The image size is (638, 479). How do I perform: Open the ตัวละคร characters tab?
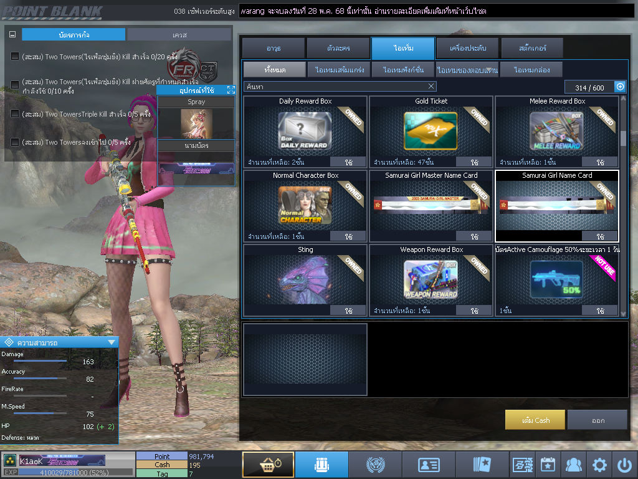coord(338,48)
